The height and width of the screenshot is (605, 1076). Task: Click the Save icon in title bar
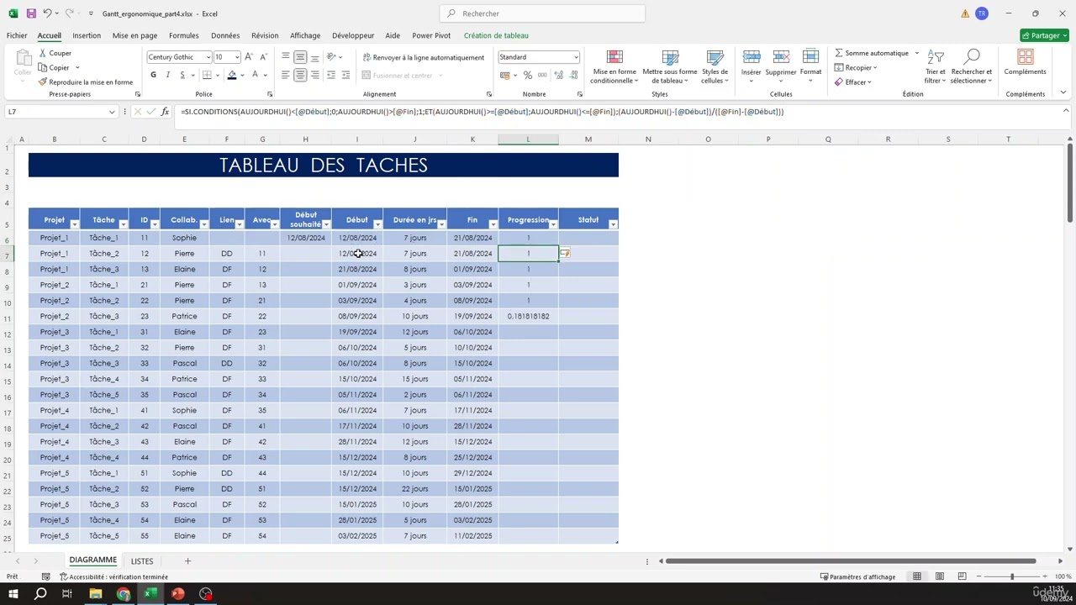coord(31,13)
